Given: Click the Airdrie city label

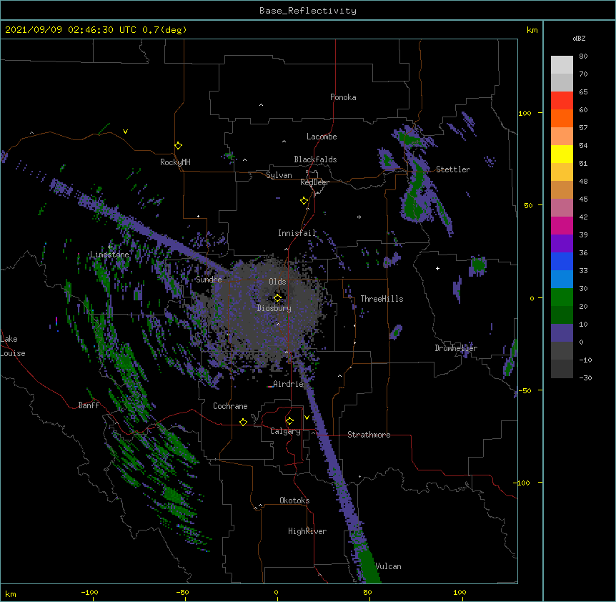Looking at the screenshot, I should [x=289, y=384].
